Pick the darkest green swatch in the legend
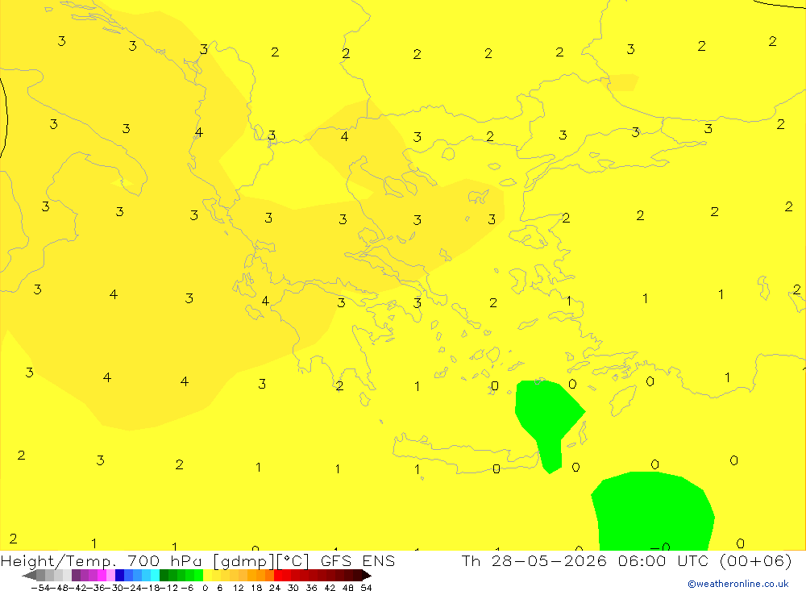Screen dimensions: 806x591 pyautogui.click(x=164, y=576)
